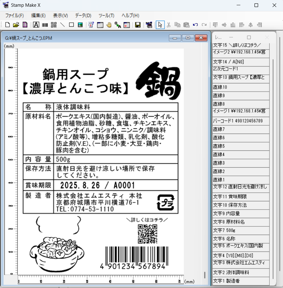Select layer 文字4 [Y0].[M0].[D0]

241,256
